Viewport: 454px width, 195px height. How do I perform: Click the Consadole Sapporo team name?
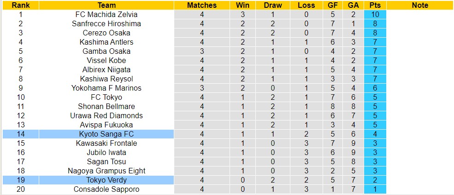(106, 189)
